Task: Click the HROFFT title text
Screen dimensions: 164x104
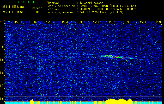Action: 16,2
